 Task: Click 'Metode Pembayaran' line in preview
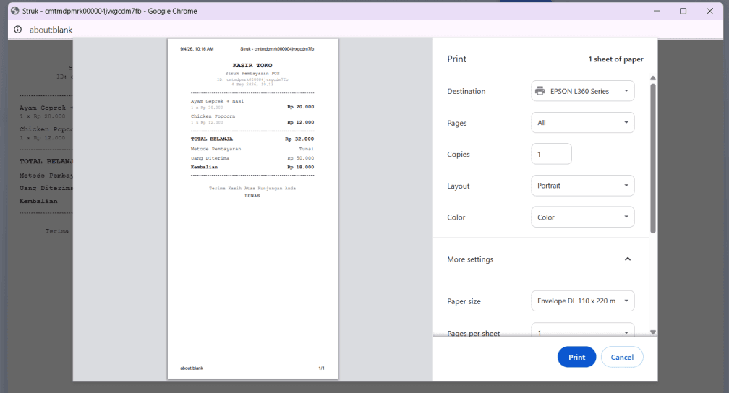pyautogui.click(x=252, y=149)
